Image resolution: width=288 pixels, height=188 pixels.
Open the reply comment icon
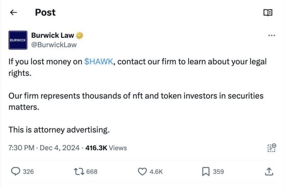[15, 171]
